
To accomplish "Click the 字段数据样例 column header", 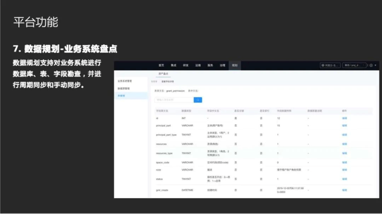I will point(284,111).
